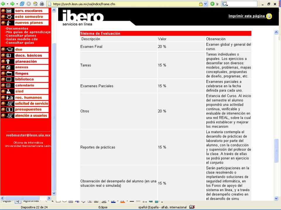Click the icon beside atención a usuarios
The width and height of the screenshot is (281, 210).
tap(10, 116)
